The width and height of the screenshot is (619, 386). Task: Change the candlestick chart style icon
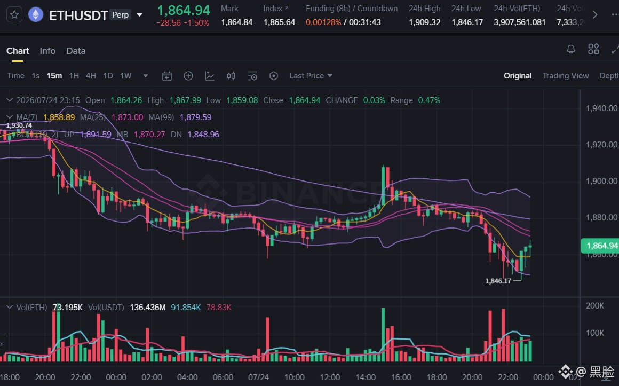pyautogui.click(x=231, y=76)
